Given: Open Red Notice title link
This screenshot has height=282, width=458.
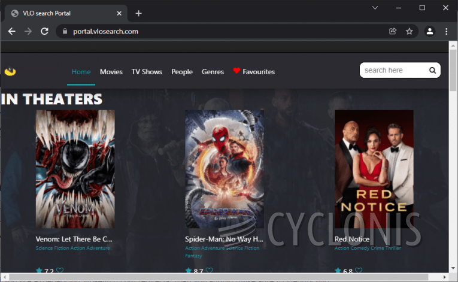Looking at the screenshot, I should (352, 239).
